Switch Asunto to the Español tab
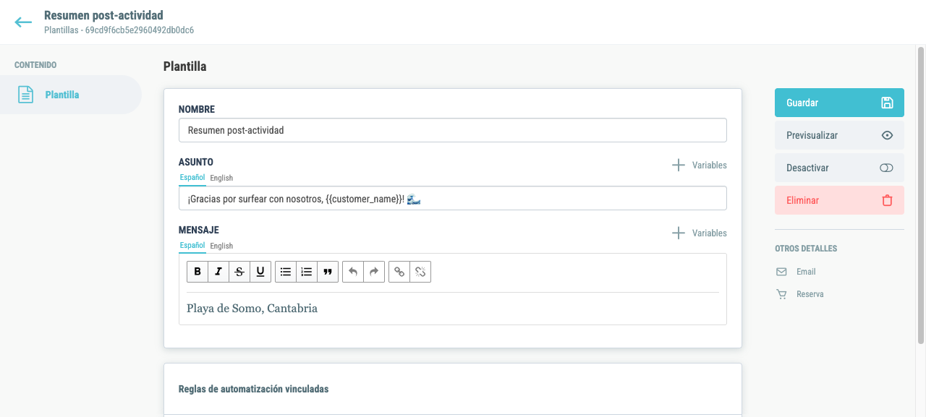 [192, 177]
